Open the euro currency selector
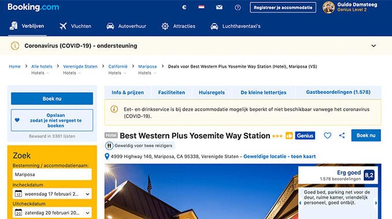The image size is (392, 219). [184, 8]
